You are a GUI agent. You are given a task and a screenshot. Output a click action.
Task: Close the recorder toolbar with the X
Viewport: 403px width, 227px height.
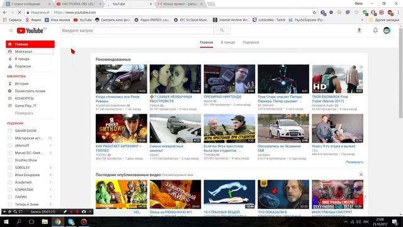[x=90, y=212]
